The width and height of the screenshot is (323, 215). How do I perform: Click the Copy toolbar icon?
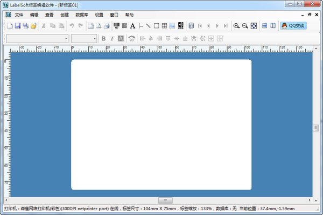(x=53, y=26)
